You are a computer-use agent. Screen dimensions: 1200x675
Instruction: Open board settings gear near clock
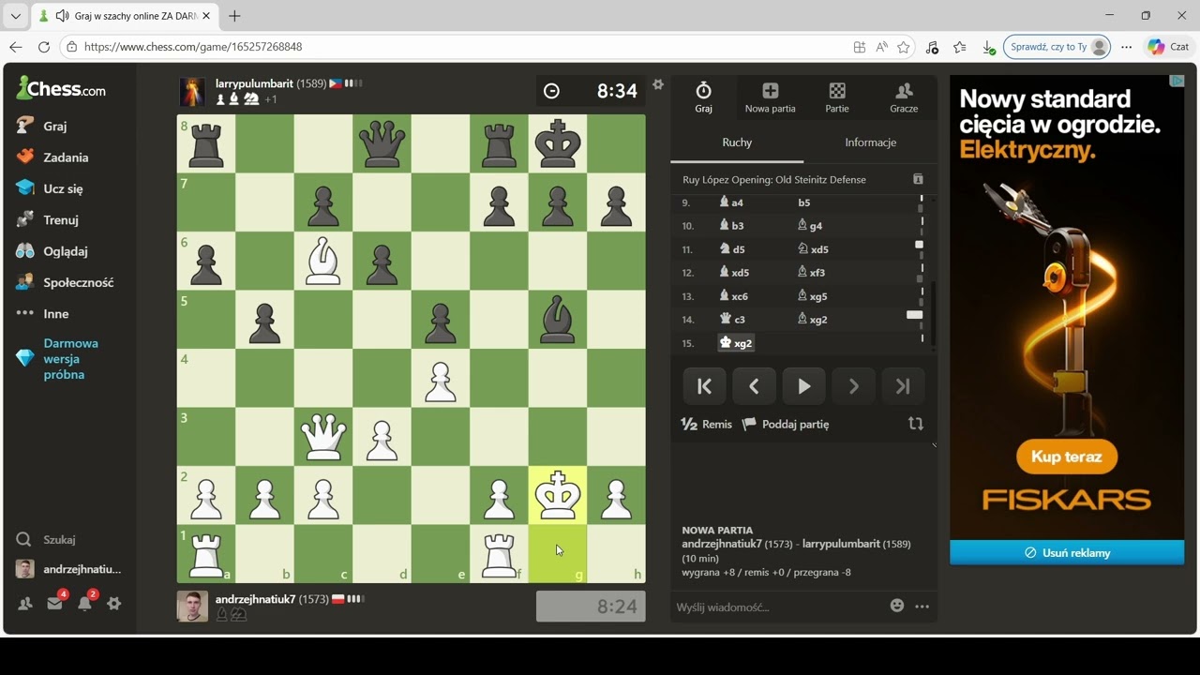pos(658,84)
